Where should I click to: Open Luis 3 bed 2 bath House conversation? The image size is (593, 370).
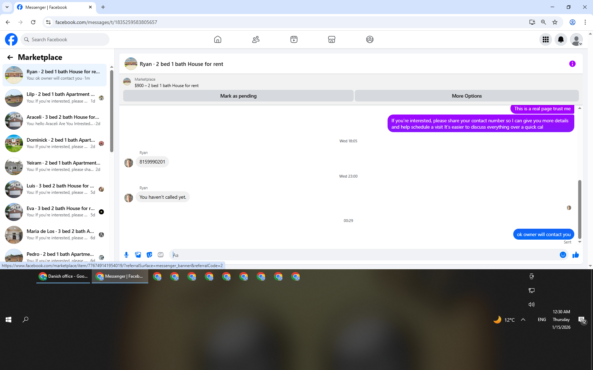tap(55, 189)
